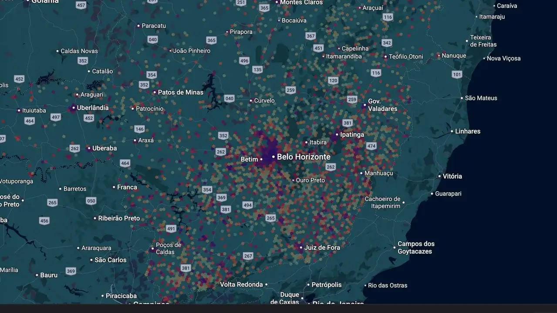Click the 496 road shield
Screen dimensions: 557x313
pos(244,61)
